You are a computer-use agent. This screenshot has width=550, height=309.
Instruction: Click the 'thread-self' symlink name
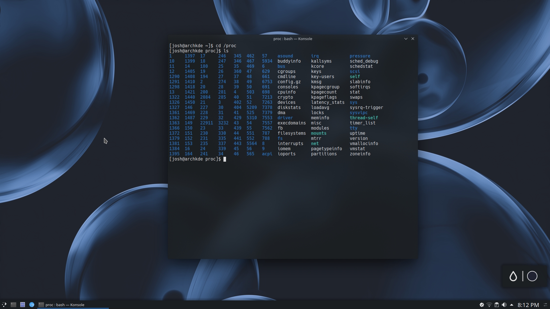(x=364, y=118)
